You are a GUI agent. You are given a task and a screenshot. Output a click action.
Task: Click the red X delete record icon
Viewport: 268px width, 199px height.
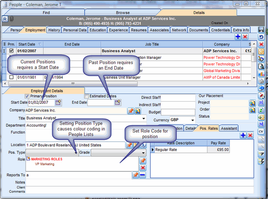click(261, 44)
